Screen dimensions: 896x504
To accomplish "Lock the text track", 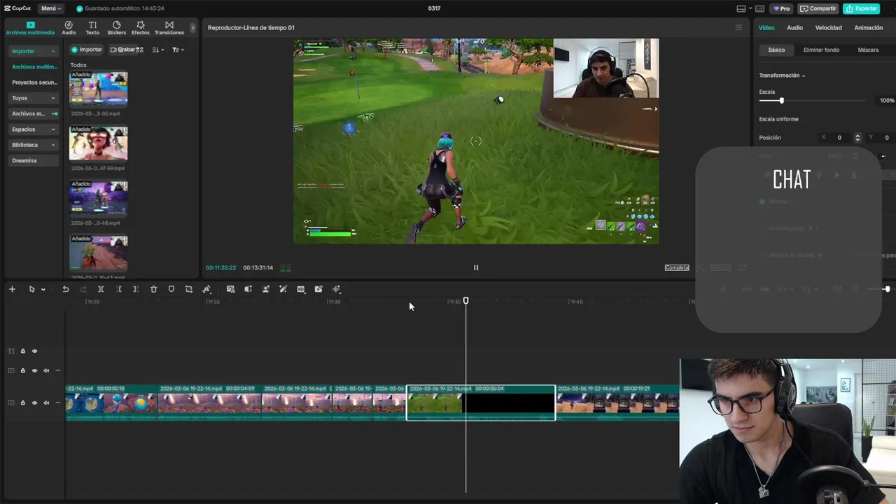I will click(x=22, y=351).
